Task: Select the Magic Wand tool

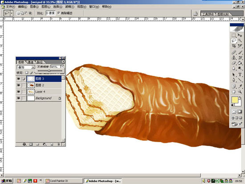Action: (x=240, y=41)
